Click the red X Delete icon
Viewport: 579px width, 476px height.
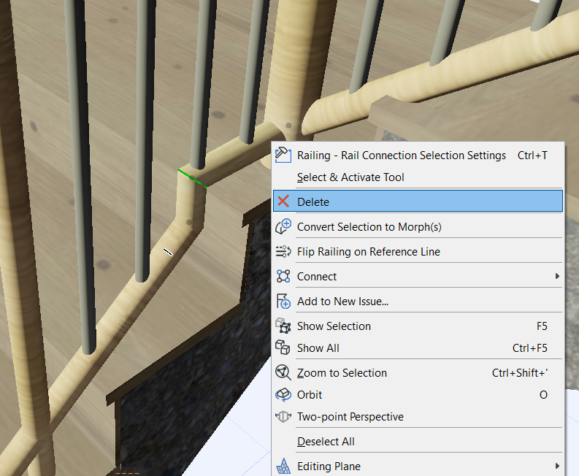click(283, 201)
